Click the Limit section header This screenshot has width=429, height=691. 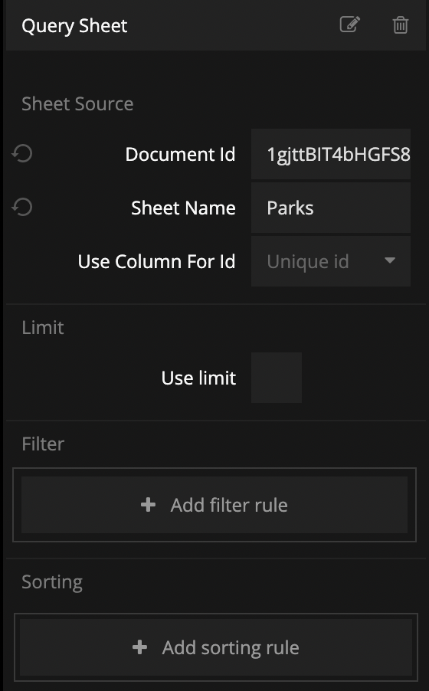click(43, 327)
